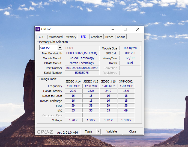The image size is (188, 147).
Task: Click the JEDEC #16 tRAS value 39
Action: click(108, 105)
